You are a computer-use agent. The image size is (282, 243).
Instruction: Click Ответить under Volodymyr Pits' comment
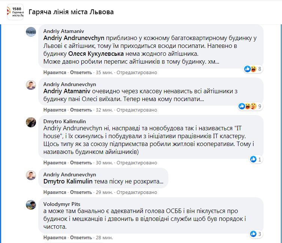81,237
